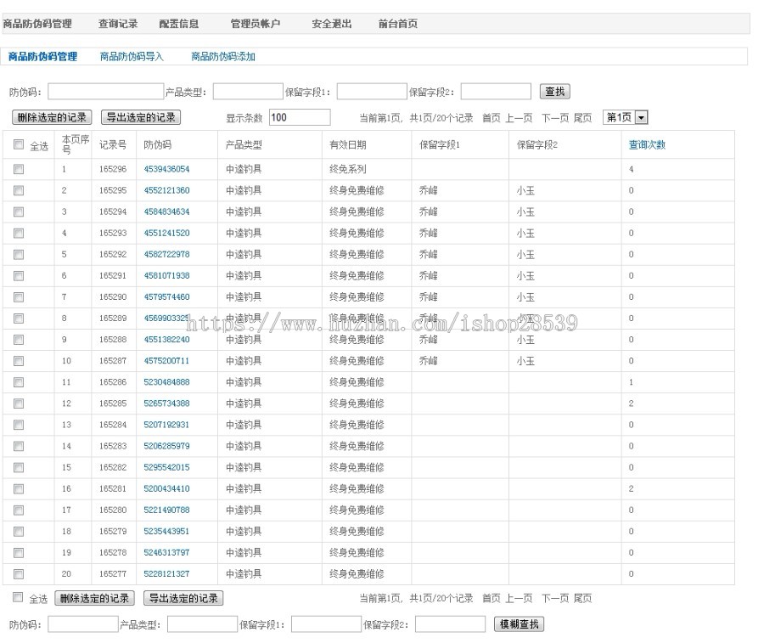Check the row for record 165292
Screen dimensions: 764x643
[19, 255]
